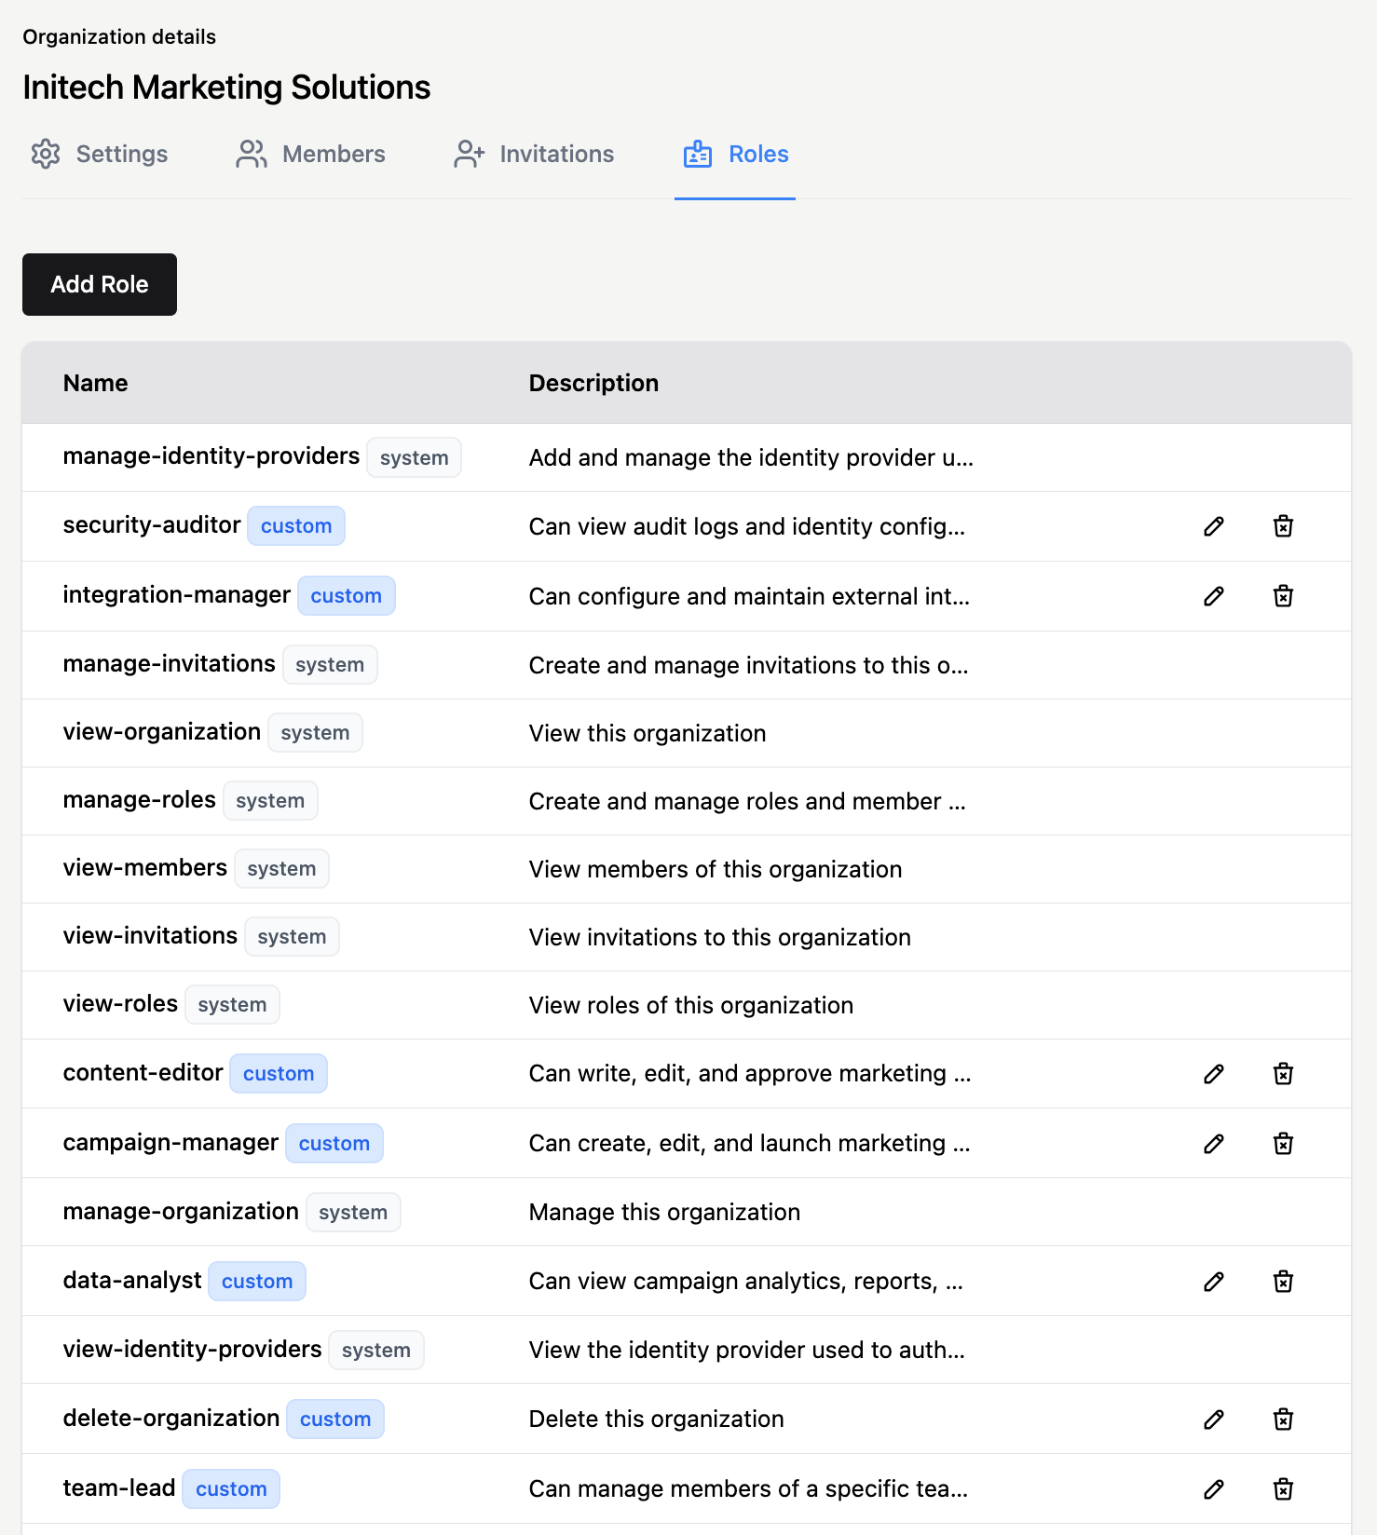Click description 'View members of this organization'
Screen dimensions: 1377x1535
pos(716,869)
